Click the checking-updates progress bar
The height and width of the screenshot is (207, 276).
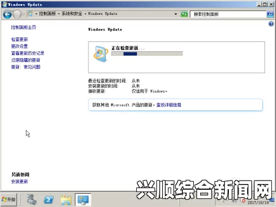click(x=147, y=53)
